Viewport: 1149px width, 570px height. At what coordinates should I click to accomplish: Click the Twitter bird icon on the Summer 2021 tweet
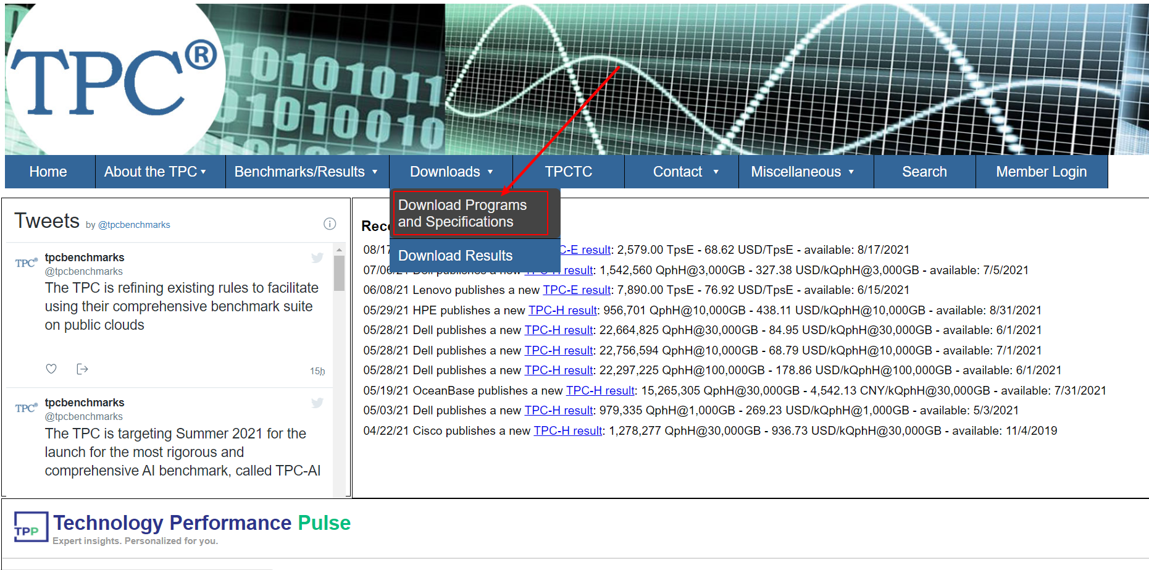pos(317,403)
